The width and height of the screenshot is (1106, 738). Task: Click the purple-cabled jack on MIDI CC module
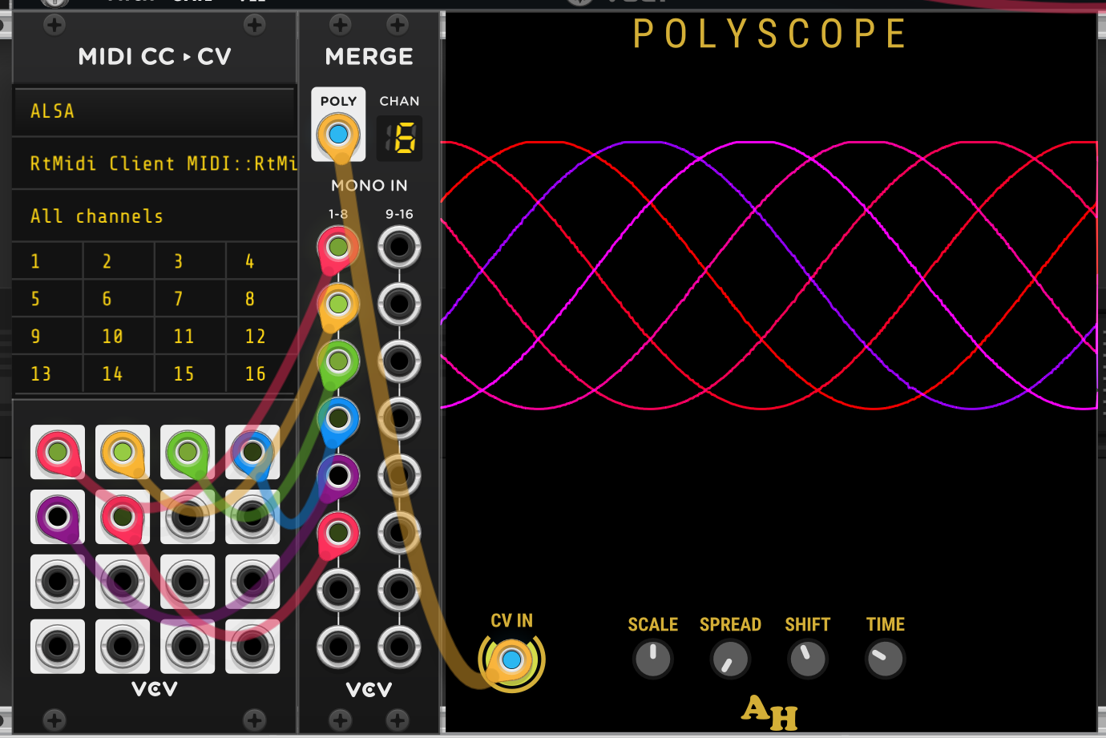pos(57,517)
